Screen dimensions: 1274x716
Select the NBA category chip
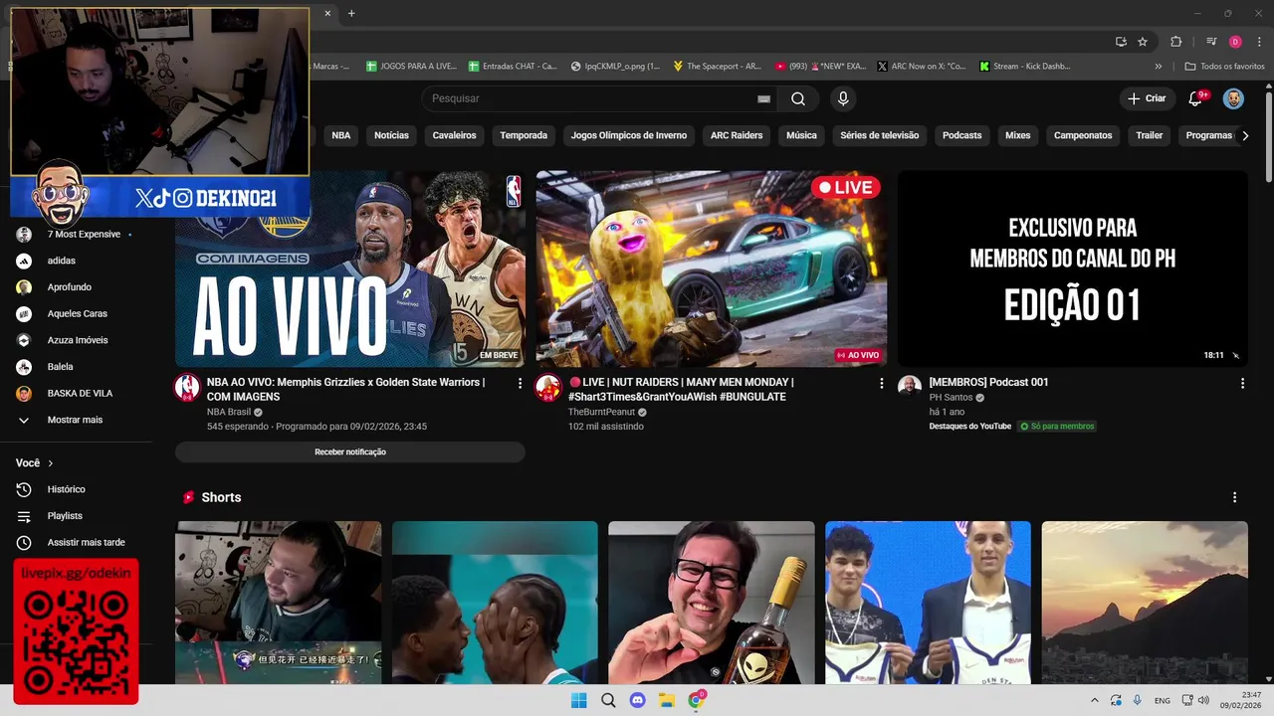(341, 135)
